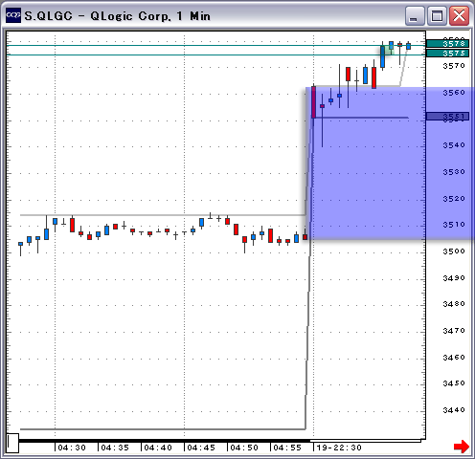Screen dimensions: 475x459
Task: Click the 3480 price label
Action: 454,304
